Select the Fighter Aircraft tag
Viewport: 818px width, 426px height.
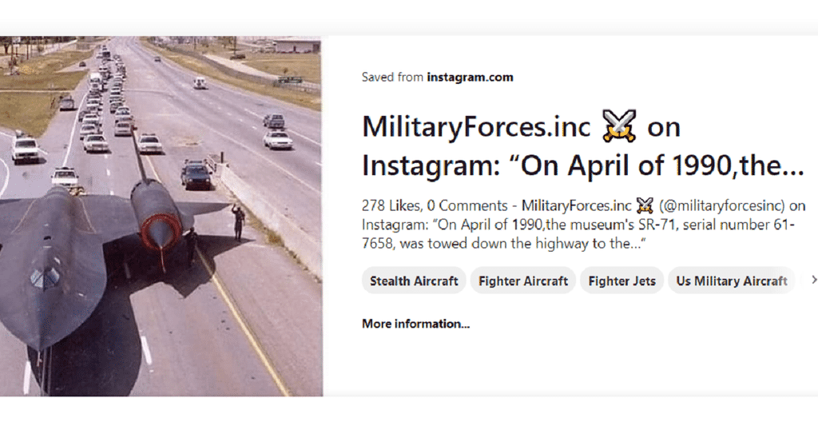point(523,281)
